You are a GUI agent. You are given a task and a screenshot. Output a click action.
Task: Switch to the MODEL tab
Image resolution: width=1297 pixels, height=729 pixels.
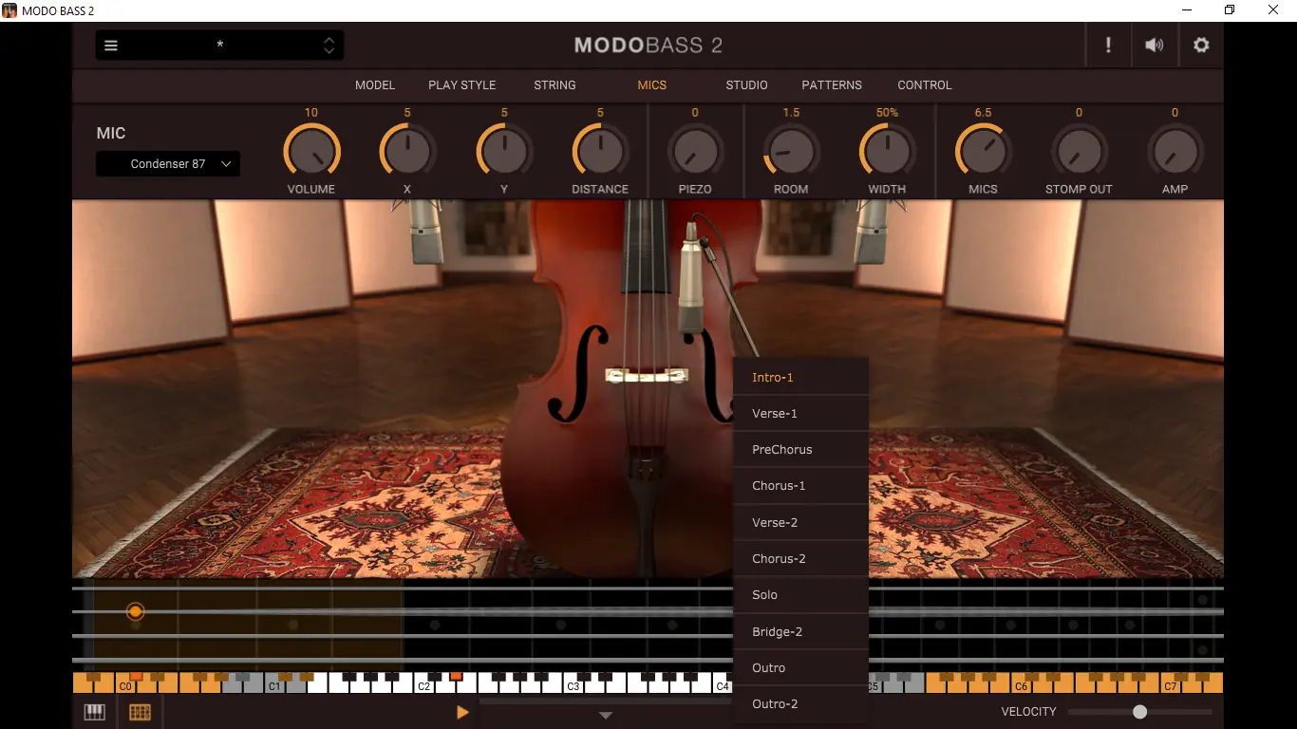375,85
